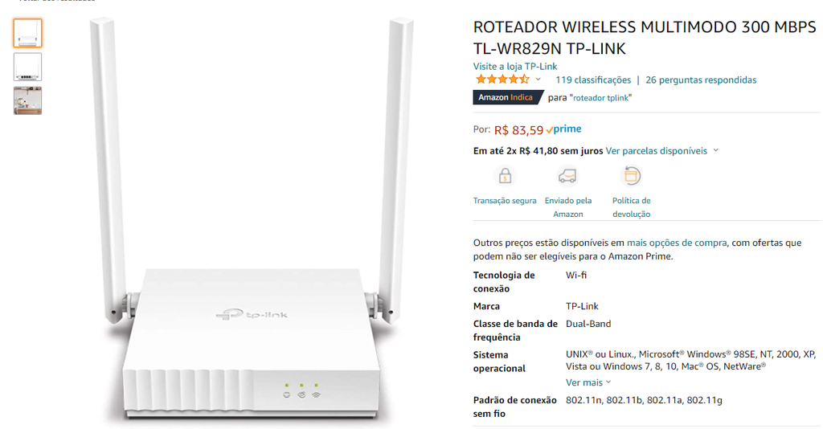823x429 pixels.
Task: Expand the Ver mais specifications list
Action: (x=588, y=382)
